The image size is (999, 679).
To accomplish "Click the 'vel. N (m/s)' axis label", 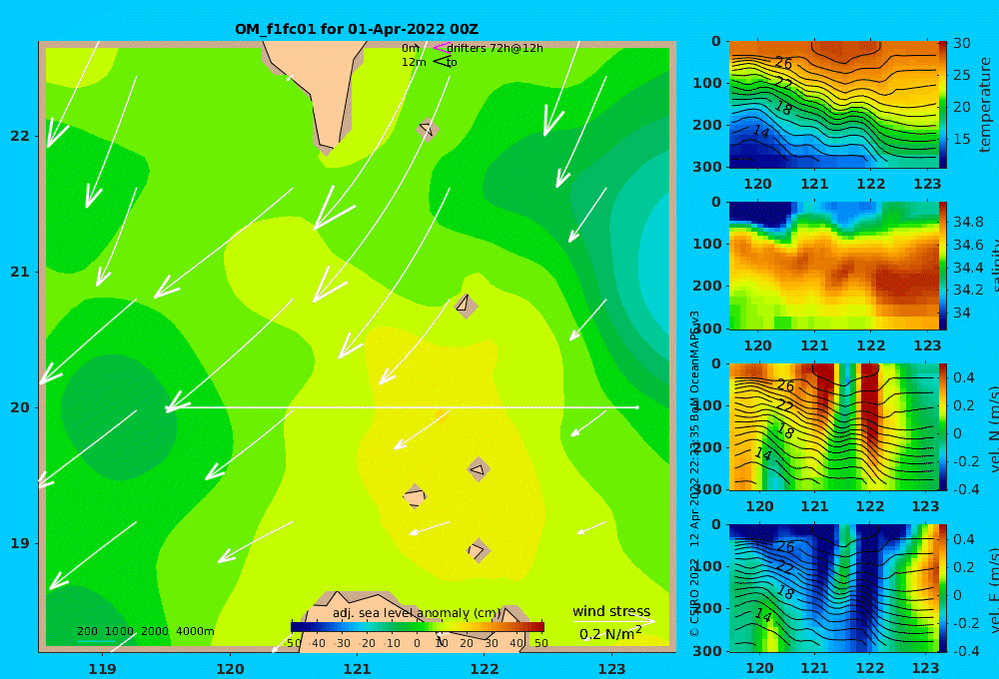I will 994,427.
